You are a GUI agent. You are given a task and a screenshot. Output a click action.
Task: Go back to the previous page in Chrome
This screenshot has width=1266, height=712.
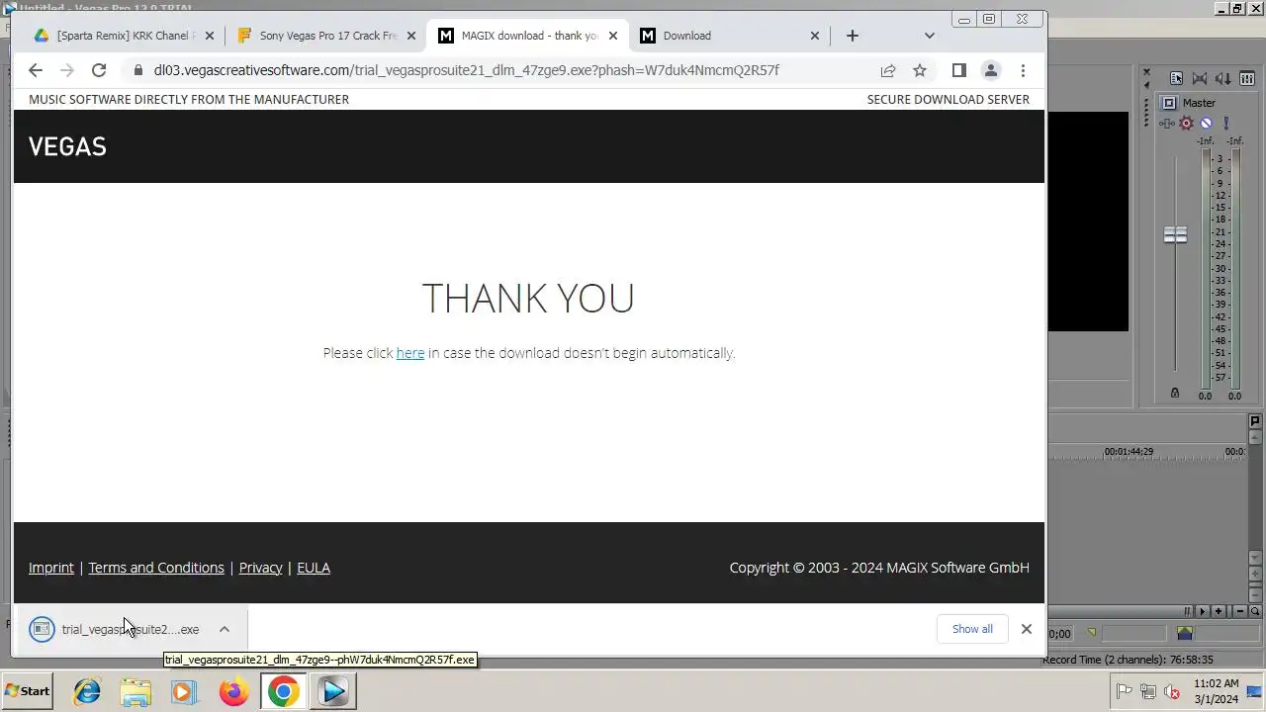(x=36, y=70)
